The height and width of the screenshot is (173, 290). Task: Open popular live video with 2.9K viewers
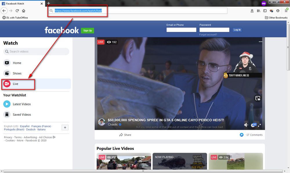click(x=236, y=161)
